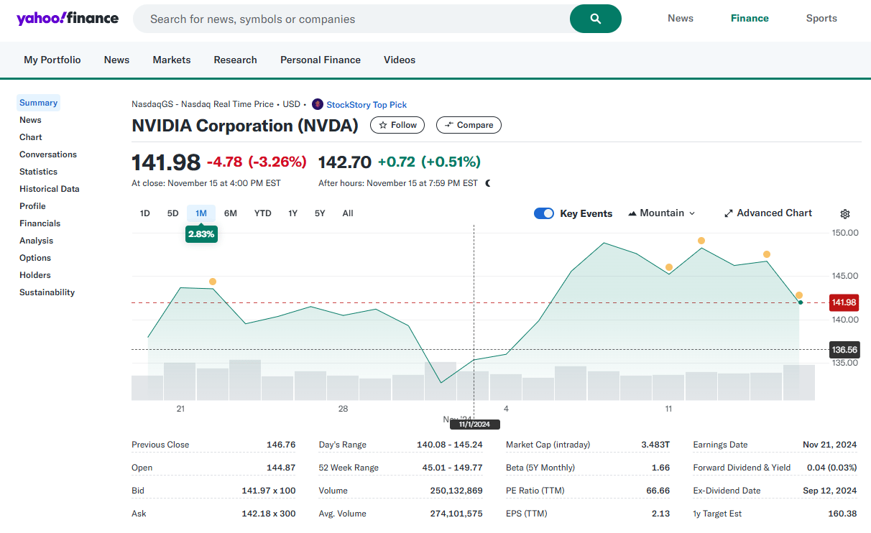Open News in the top header
The height and width of the screenshot is (533, 871).
pyautogui.click(x=681, y=19)
